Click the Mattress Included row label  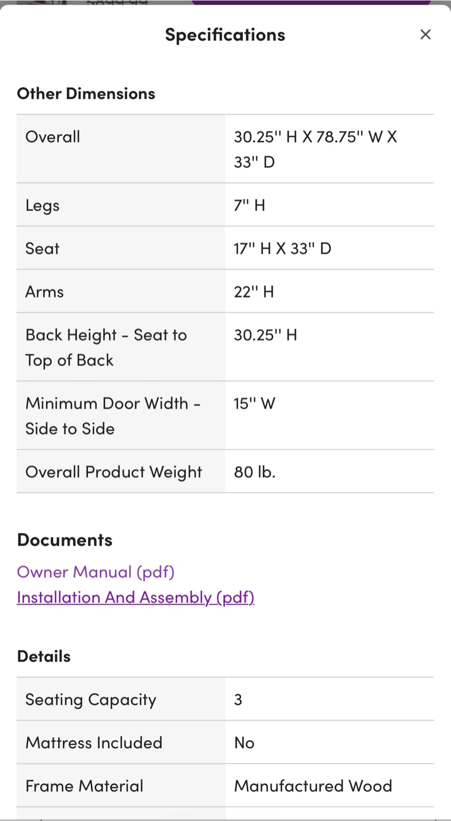click(x=94, y=743)
